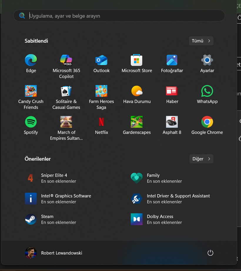Launch Google Chrome
This screenshot has height=271, width=241.
[x=207, y=125]
